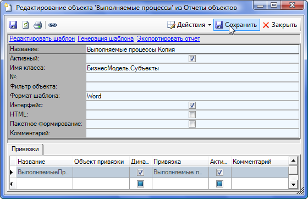Click the Объект привязки cell in first row
This screenshot has height=199, width=308.
(x=101, y=172)
